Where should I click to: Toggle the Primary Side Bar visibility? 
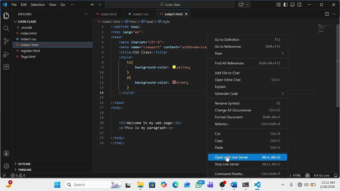point(286,5)
